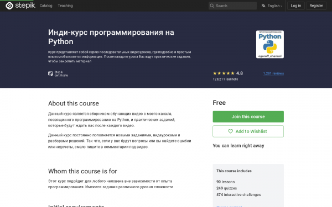Click the Add to Wishlist button
This screenshot has width=332, height=207.
[x=248, y=131]
